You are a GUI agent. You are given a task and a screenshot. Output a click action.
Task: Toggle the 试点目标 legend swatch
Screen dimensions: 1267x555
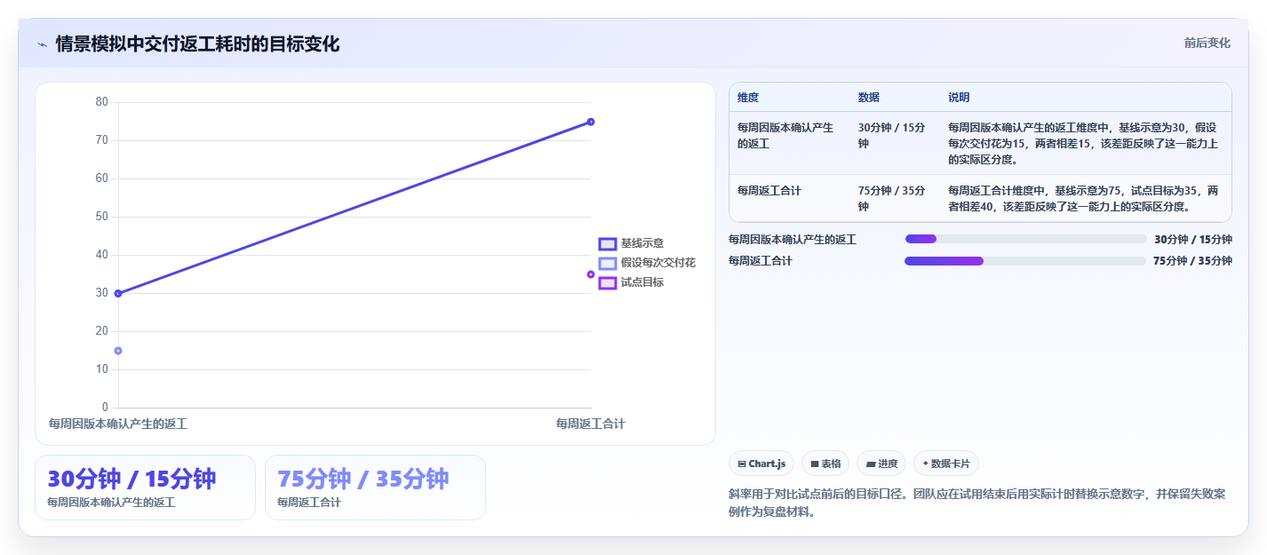(608, 282)
